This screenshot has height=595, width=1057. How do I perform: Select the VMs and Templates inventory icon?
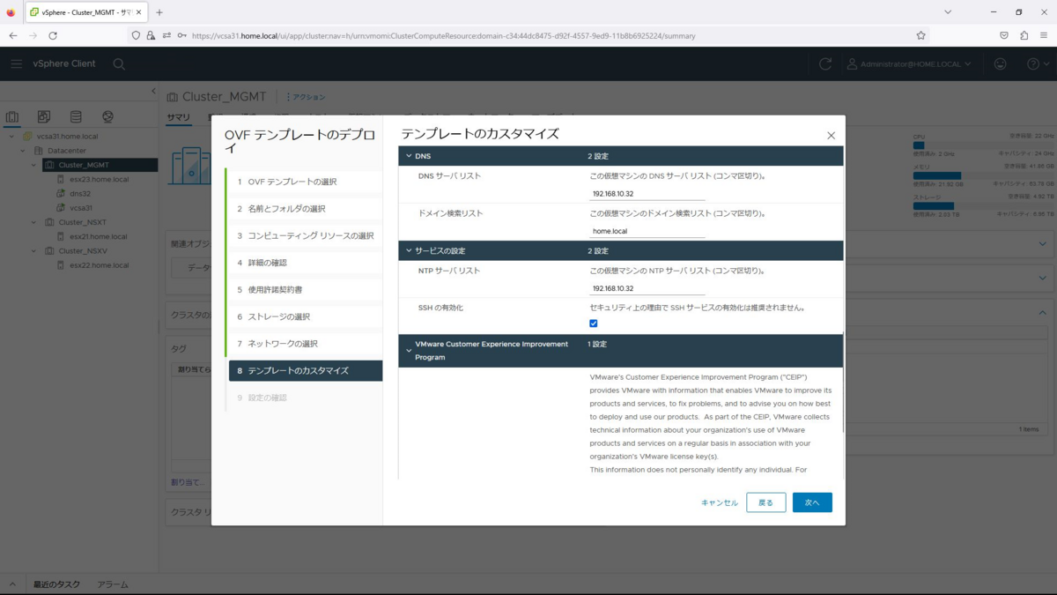tap(44, 116)
